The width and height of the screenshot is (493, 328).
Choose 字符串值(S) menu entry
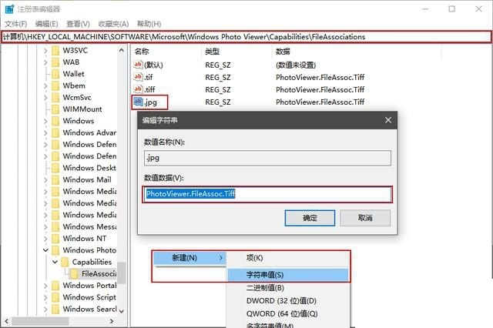pos(287,275)
